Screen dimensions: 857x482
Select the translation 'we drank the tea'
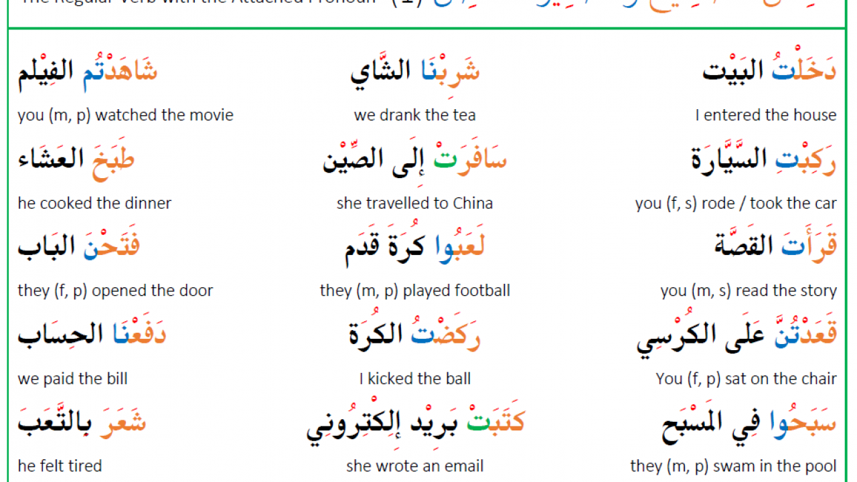pyautogui.click(x=415, y=115)
